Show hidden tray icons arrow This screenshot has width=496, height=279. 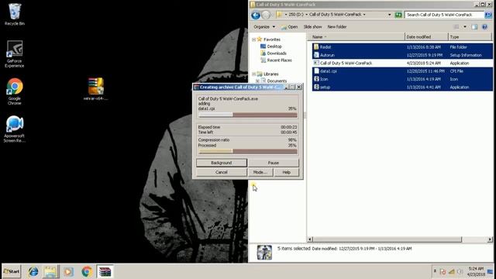point(435,271)
